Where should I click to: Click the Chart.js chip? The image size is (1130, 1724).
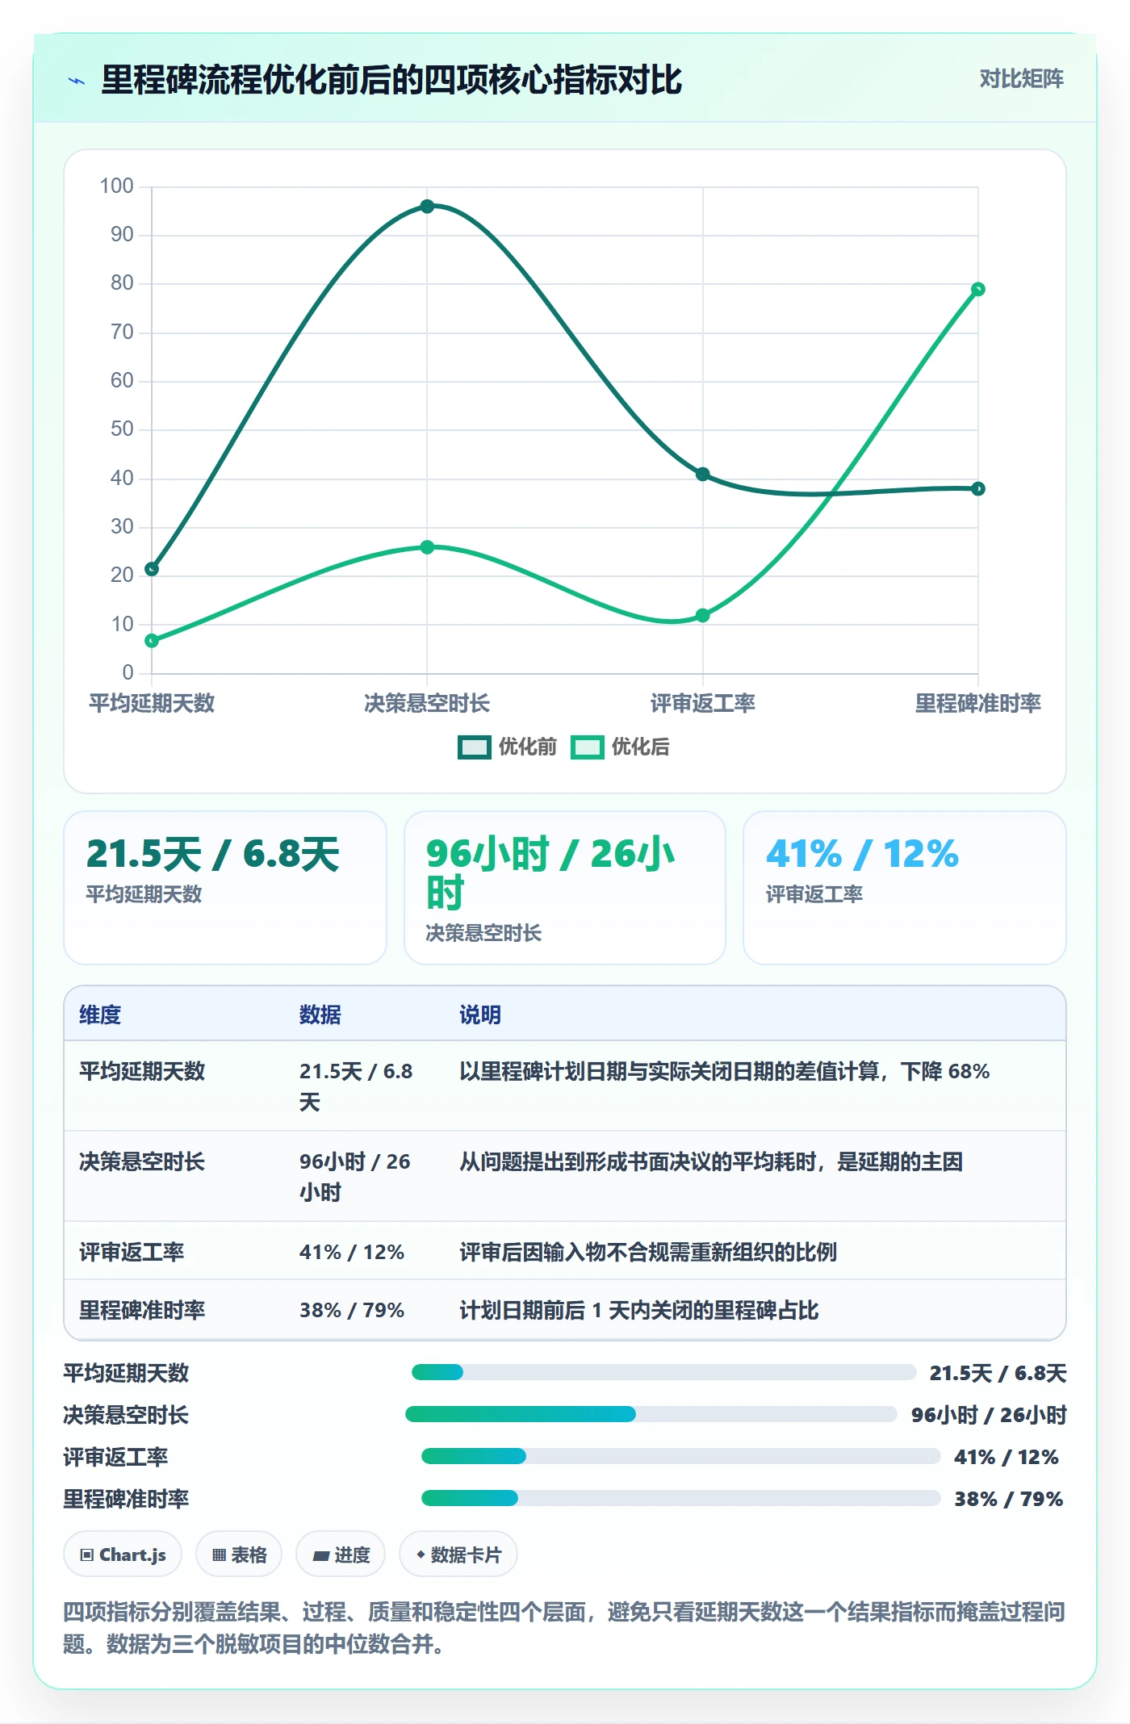[123, 1555]
